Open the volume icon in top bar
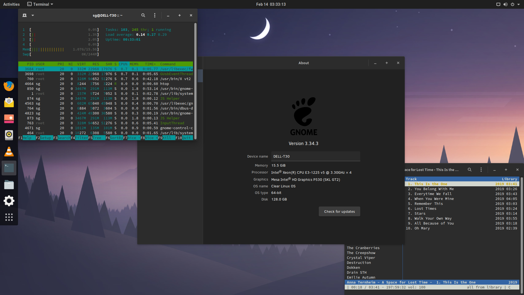 coord(505,4)
